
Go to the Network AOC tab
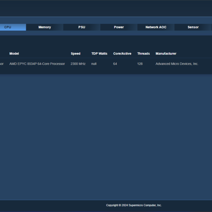pyautogui.click(x=156, y=27)
